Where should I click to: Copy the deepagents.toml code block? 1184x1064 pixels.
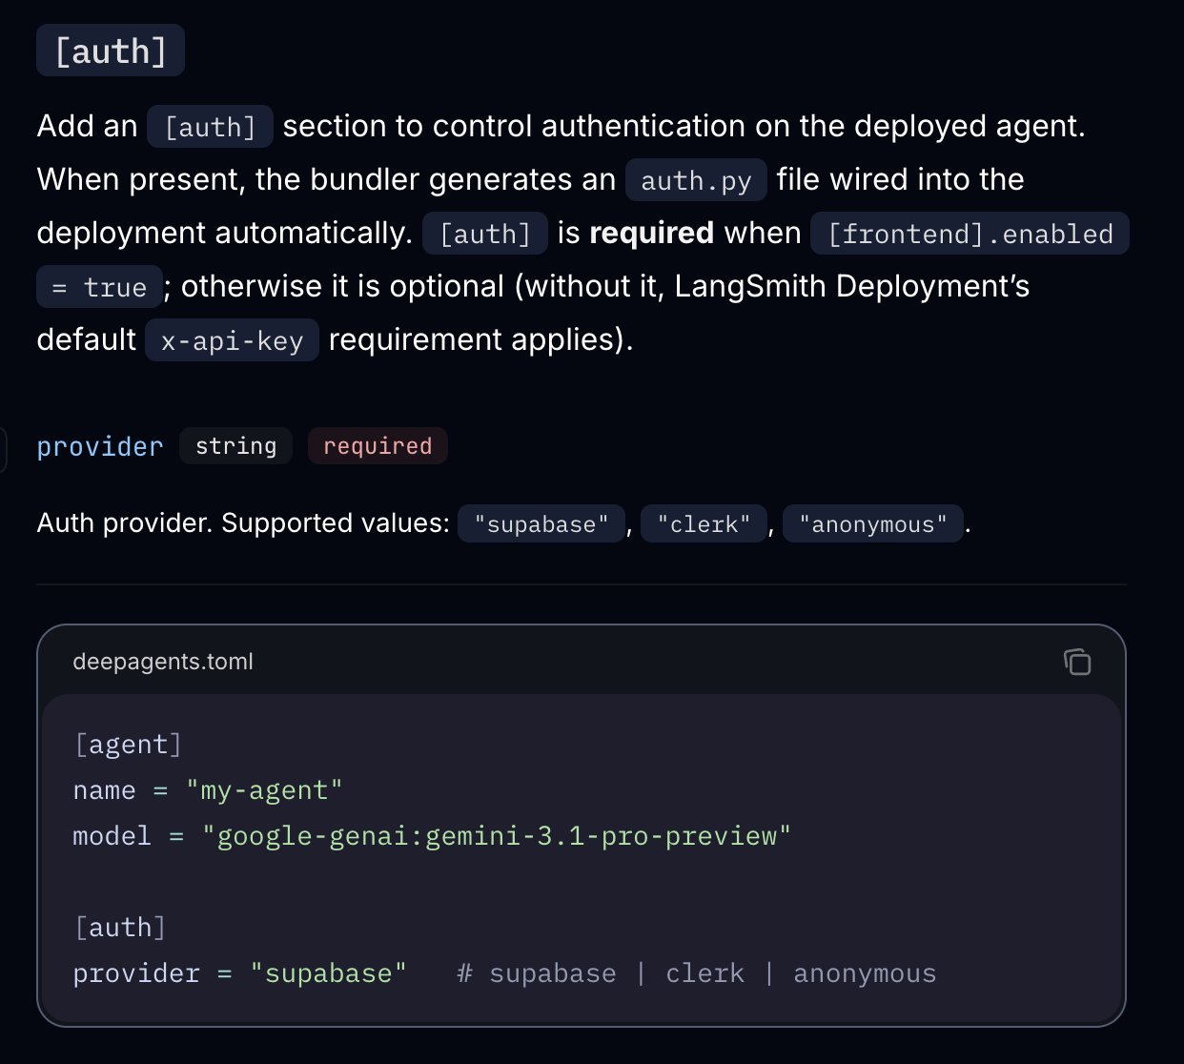tap(1077, 662)
